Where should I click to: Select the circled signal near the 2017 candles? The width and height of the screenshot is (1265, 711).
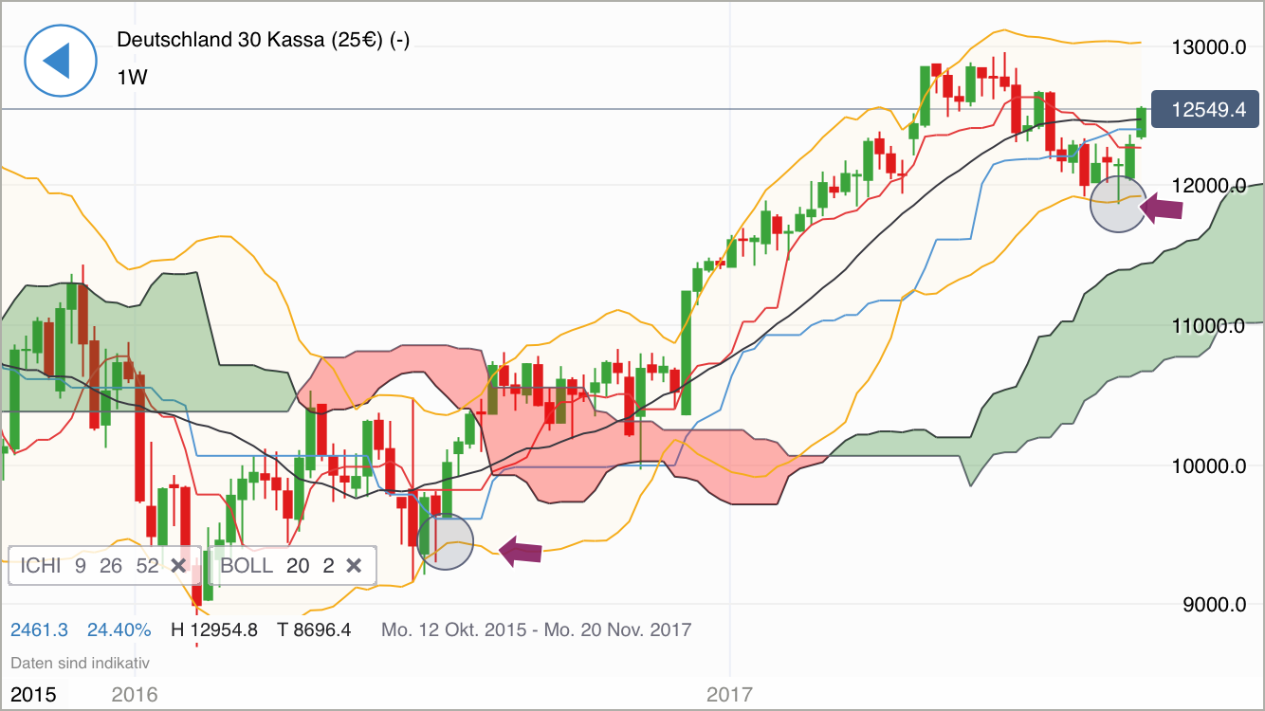tap(1117, 204)
